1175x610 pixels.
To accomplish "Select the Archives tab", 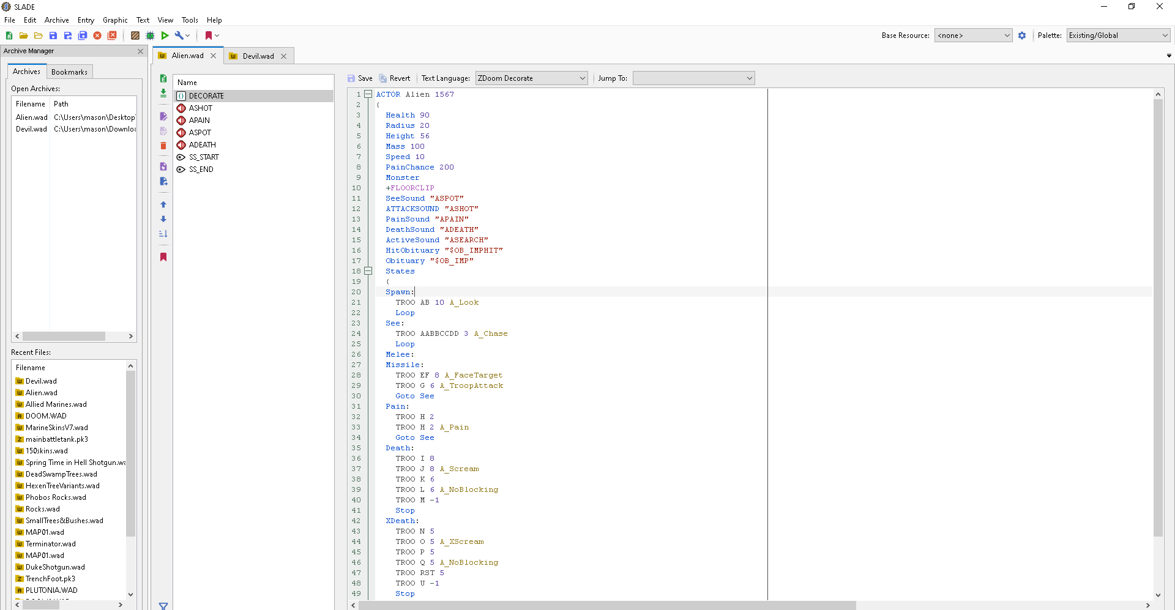I will coord(26,72).
